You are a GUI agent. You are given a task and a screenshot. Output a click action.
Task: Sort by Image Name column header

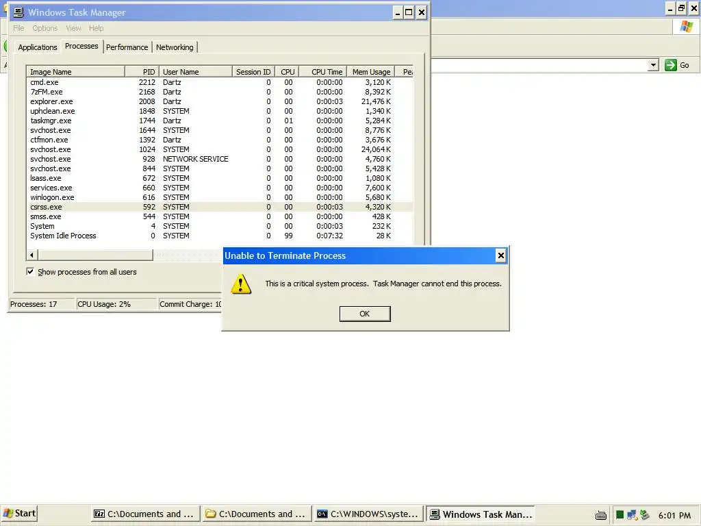coord(75,71)
